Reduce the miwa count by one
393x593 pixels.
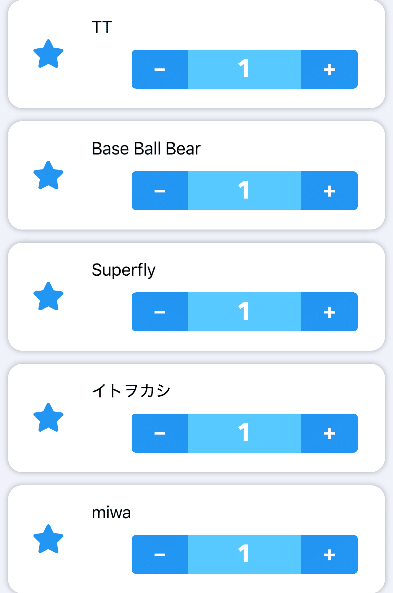[160, 554]
